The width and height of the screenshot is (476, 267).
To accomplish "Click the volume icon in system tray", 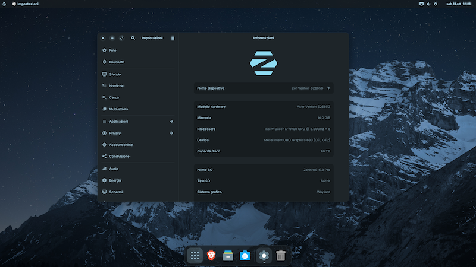I will coord(428,4).
